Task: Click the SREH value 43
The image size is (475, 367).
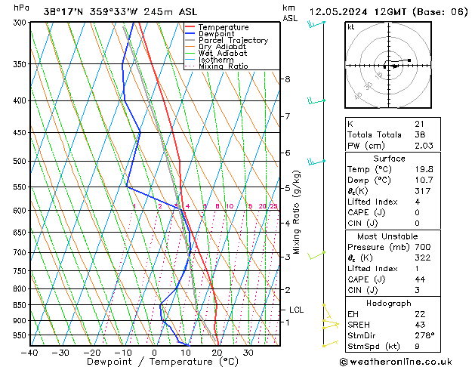Action: pos(420,325)
